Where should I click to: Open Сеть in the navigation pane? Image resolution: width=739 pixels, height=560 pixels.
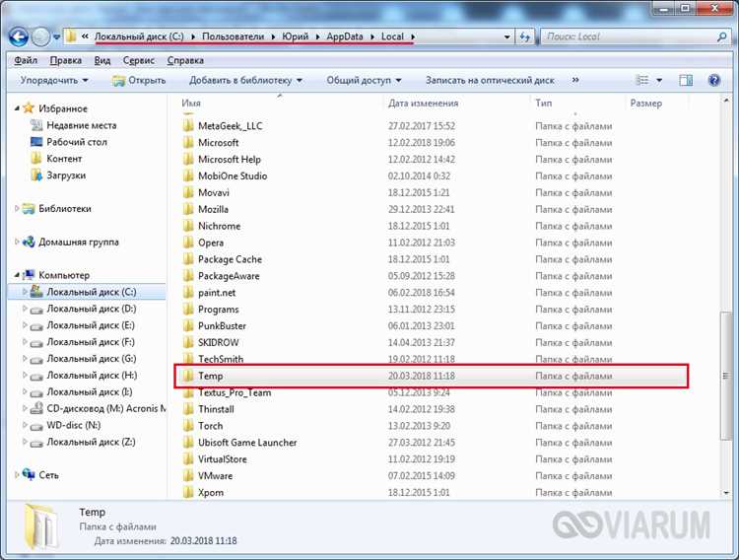48,474
